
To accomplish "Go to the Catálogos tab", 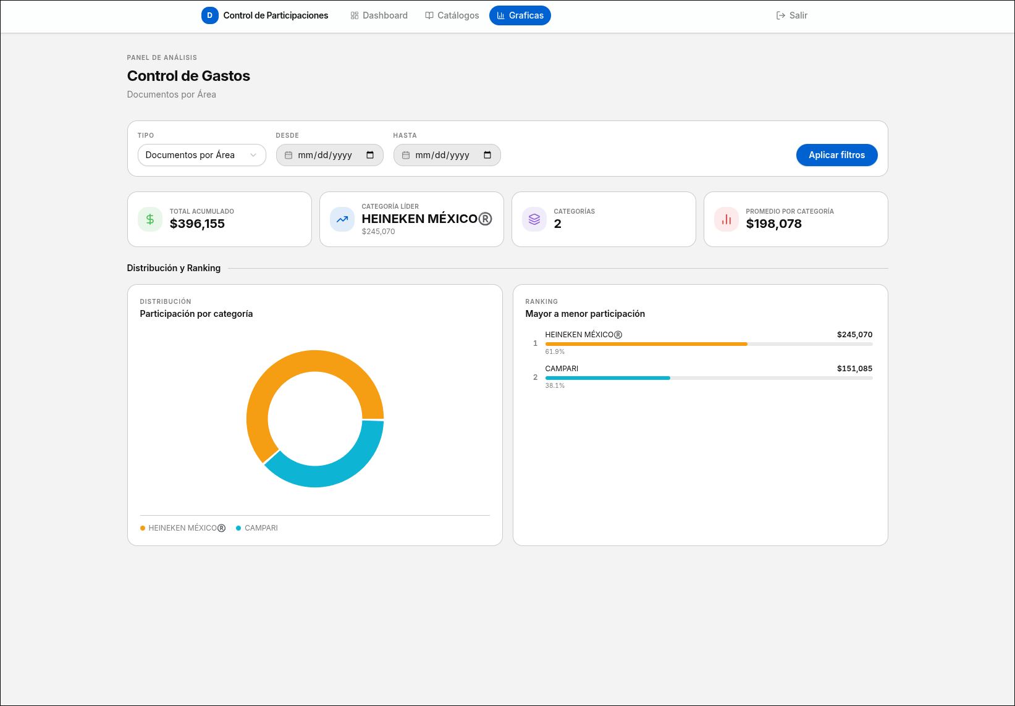I will point(452,15).
